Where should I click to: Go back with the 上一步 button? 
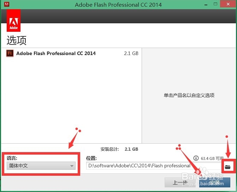click(180, 182)
